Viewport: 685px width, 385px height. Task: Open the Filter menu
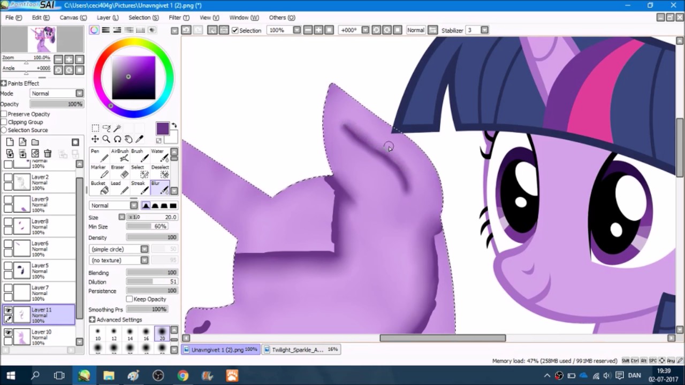click(x=179, y=18)
